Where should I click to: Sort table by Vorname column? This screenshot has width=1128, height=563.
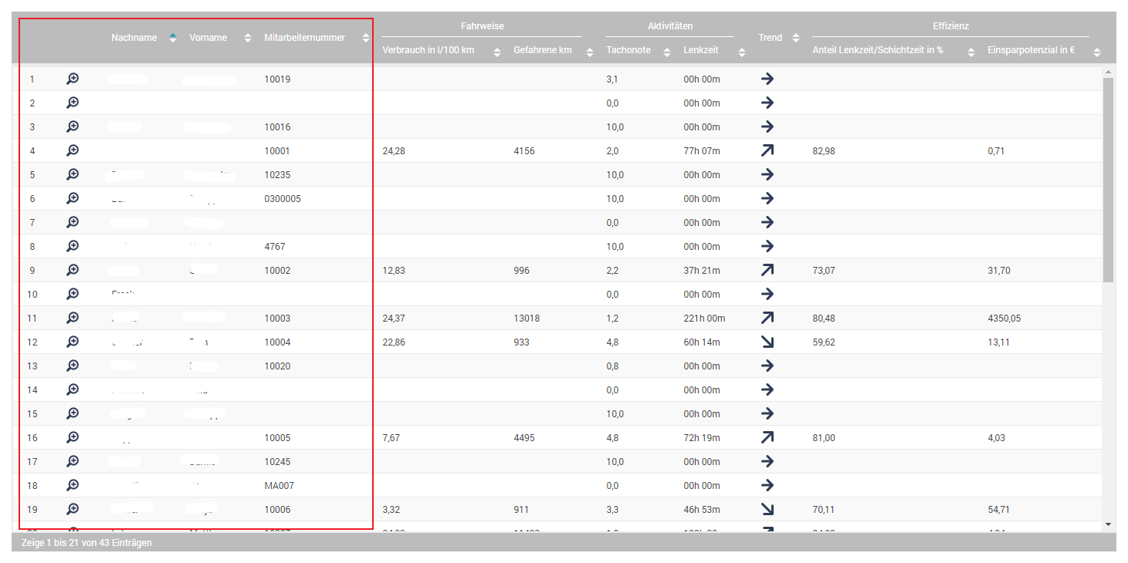click(208, 38)
